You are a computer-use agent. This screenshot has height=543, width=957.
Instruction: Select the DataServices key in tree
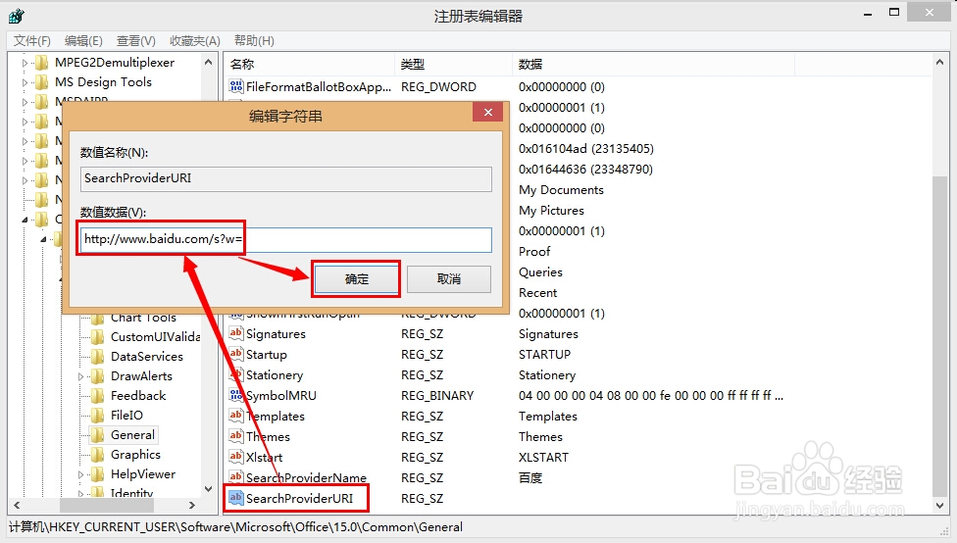[147, 357]
